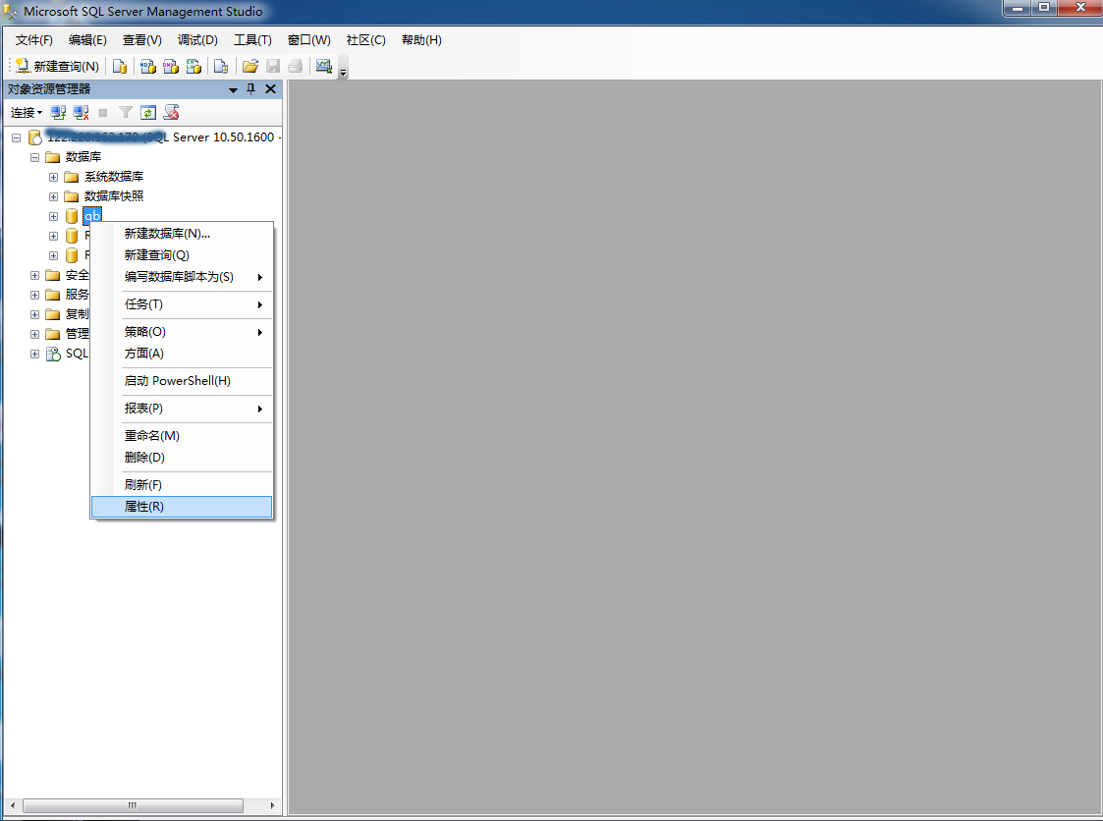
Task: Open Activity Monitor from the toolbar
Action: [323, 67]
